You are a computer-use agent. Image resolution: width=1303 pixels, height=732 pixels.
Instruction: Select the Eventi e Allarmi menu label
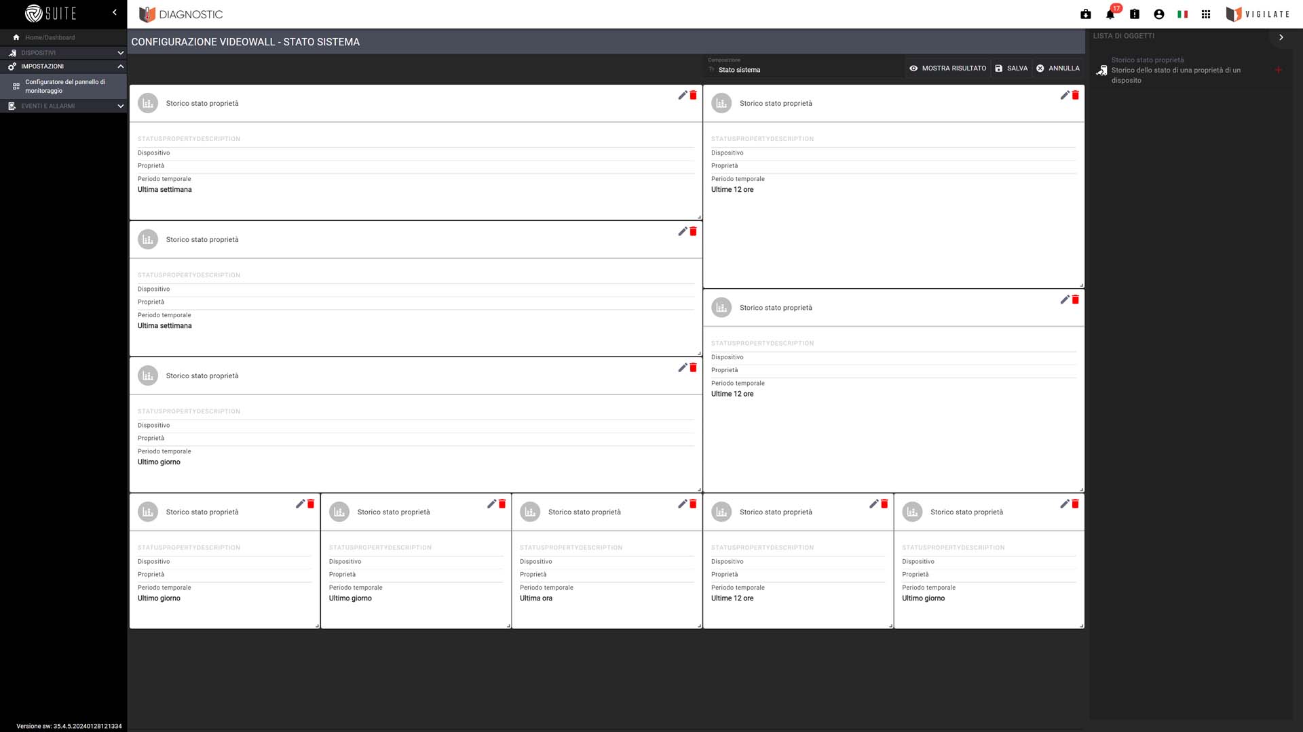coord(48,106)
